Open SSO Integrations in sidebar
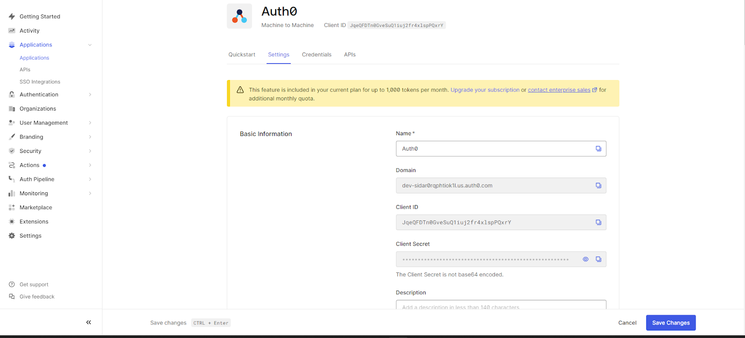 (40, 82)
